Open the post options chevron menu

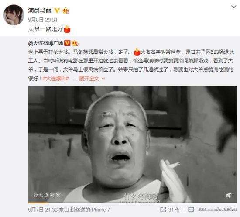coord(233,7)
